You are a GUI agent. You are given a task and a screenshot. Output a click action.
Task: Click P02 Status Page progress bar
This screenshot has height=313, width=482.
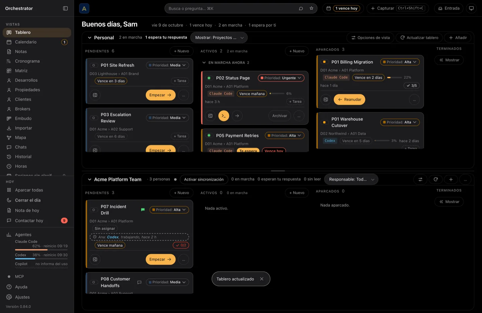[x=277, y=94]
